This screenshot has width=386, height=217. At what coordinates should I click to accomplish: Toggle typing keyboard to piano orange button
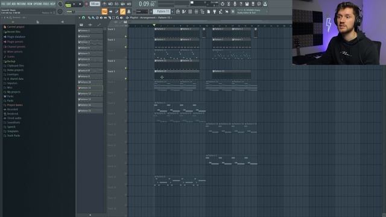(104, 11)
